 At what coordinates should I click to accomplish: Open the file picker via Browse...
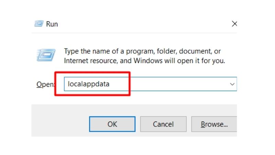(x=214, y=124)
